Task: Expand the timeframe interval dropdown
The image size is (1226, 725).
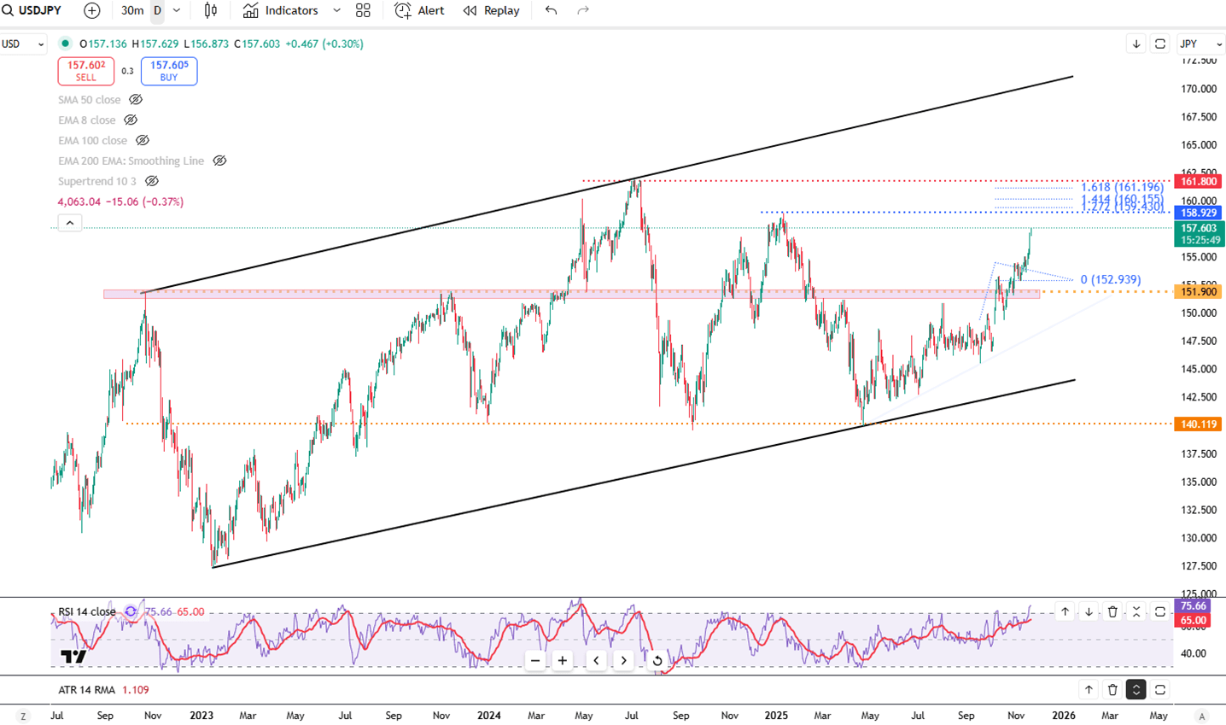Action: (177, 10)
